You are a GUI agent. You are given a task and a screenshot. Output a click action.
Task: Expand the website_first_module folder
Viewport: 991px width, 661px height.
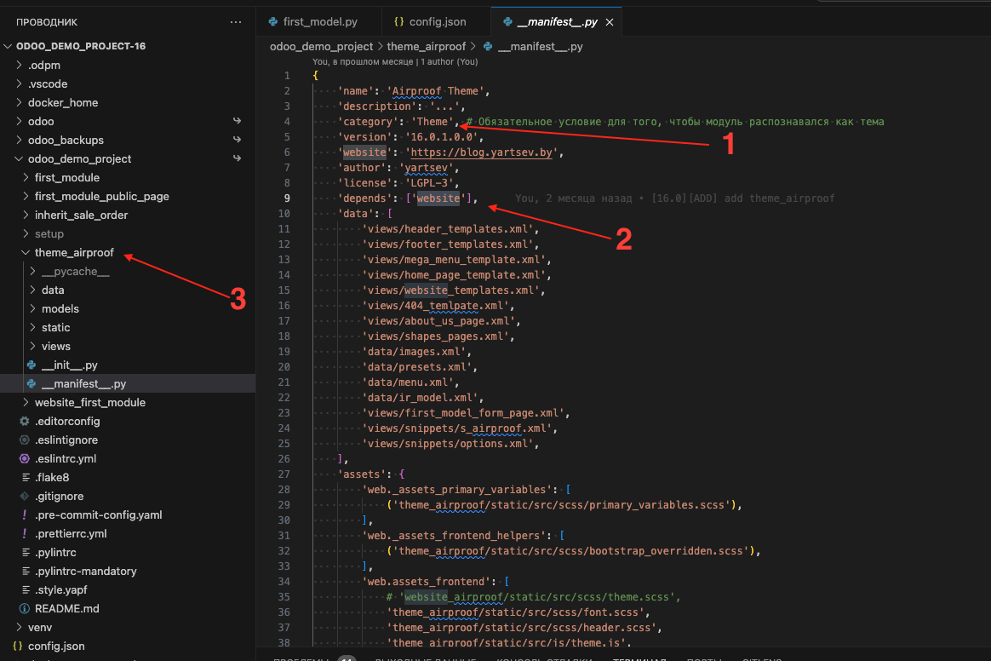point(26,402)
